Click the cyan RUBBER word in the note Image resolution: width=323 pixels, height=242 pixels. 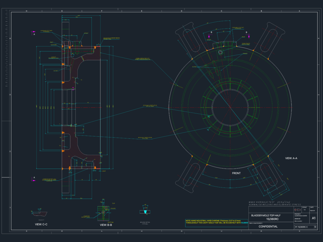click(244, 223)
